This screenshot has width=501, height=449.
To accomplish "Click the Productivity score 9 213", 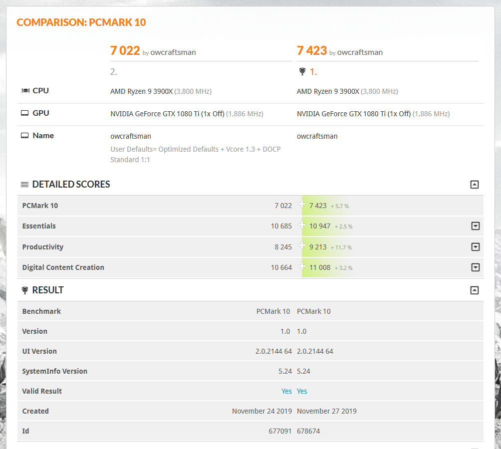I will click(x=318, y=247).
